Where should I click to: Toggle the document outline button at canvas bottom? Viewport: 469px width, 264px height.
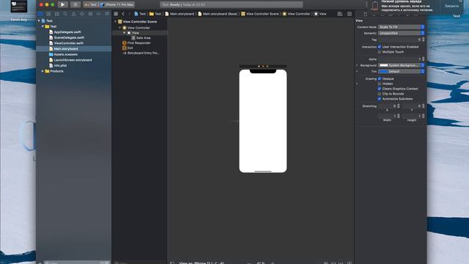click(172, 263)
